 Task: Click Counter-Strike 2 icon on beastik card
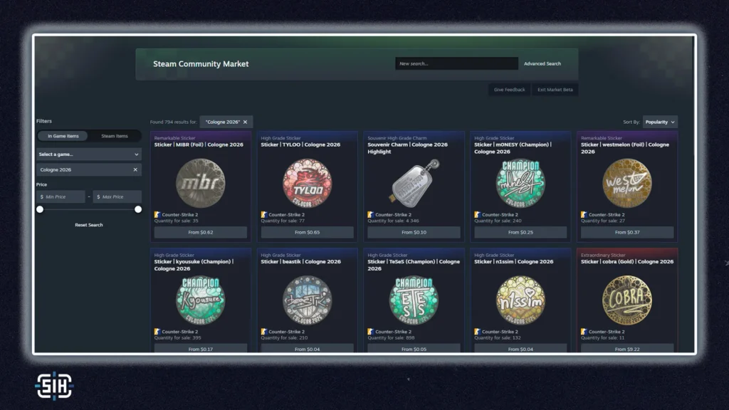264,332
